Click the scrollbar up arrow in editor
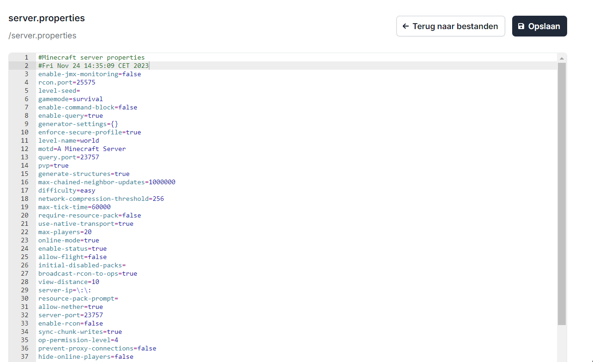Screen dimensions: 593x362 click(562, 58)
